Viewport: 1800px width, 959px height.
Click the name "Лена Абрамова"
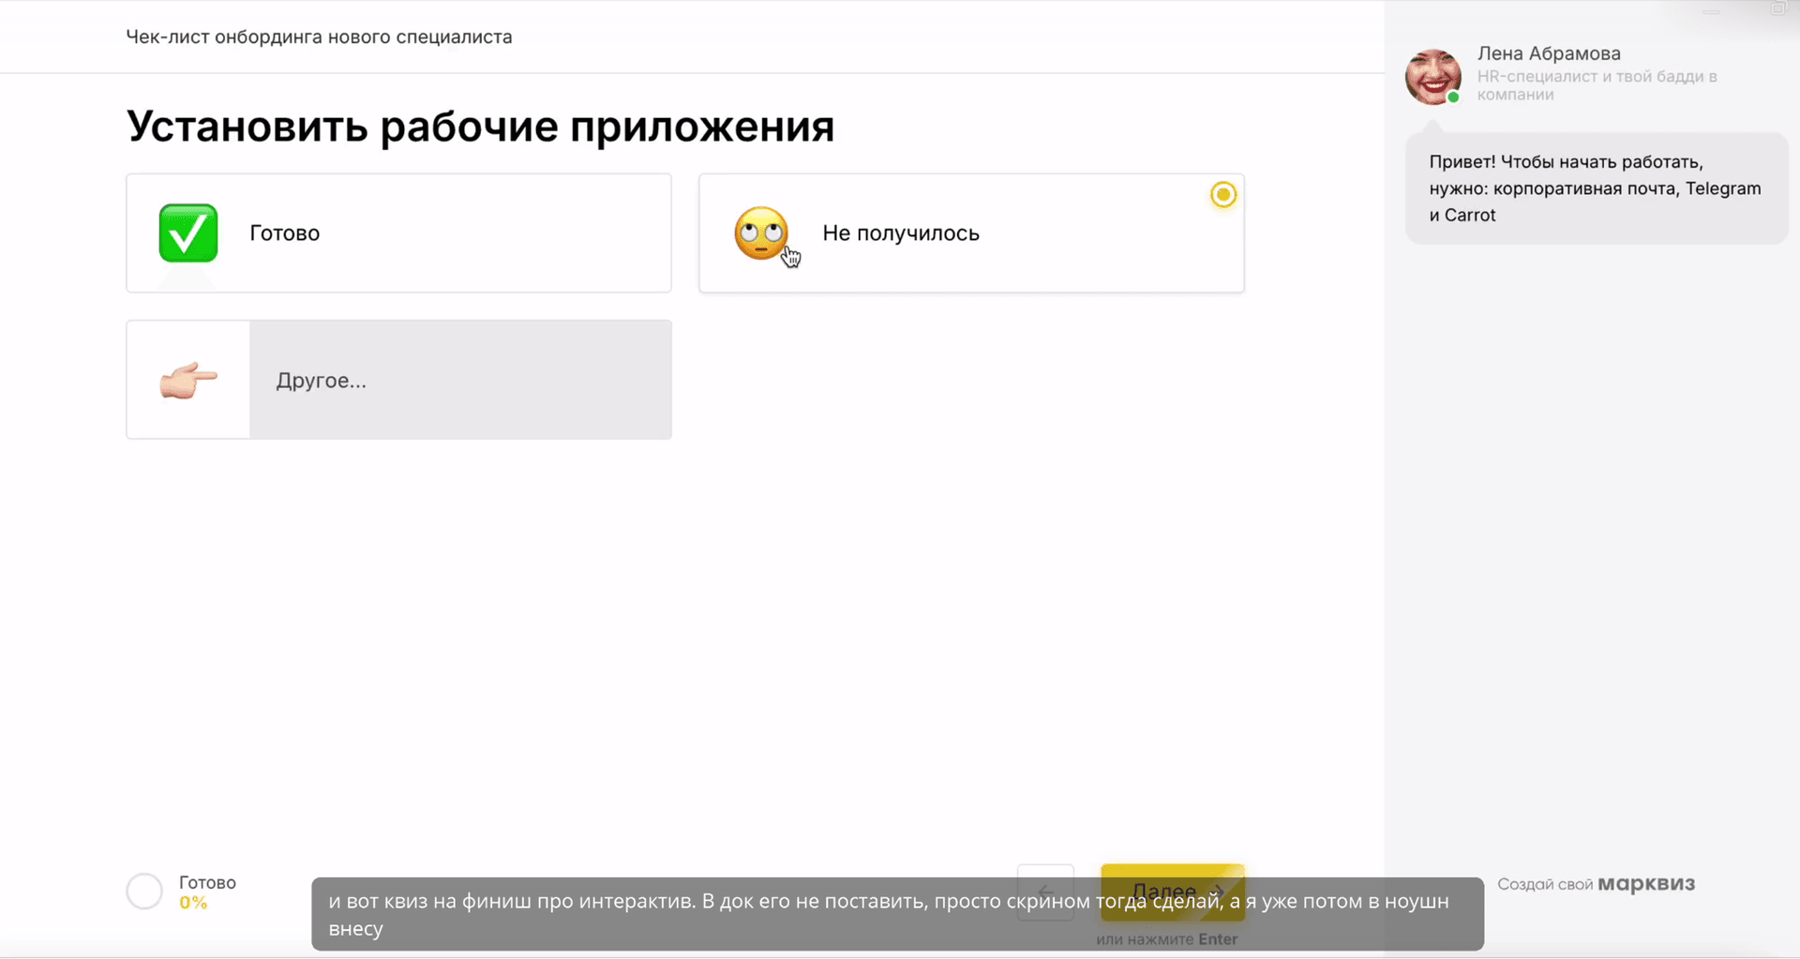click(x=1549, y=53)
